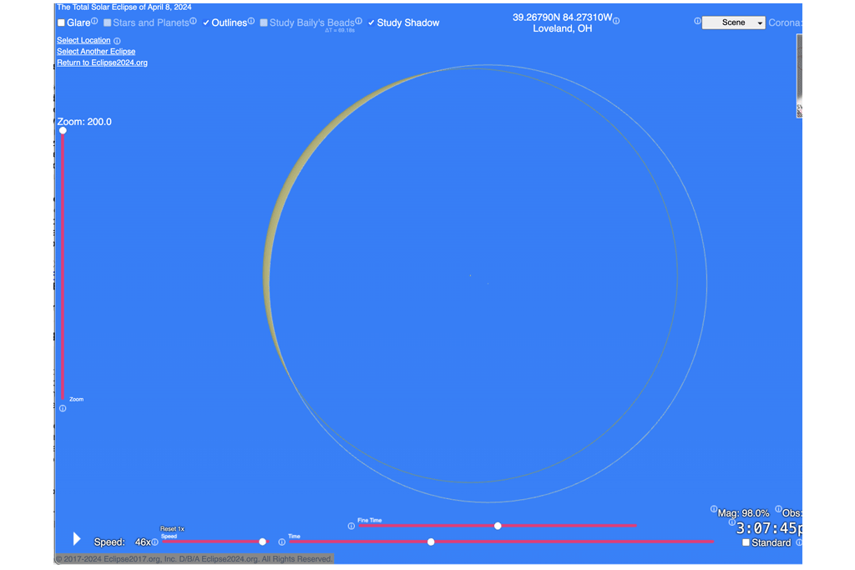This screenshot has height=570, width=855.
Task: Start playback with the play triangle
Action: click(x=77, y=539)
